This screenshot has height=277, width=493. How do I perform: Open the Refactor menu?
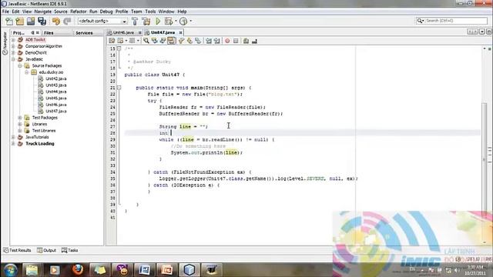point(79,12)
